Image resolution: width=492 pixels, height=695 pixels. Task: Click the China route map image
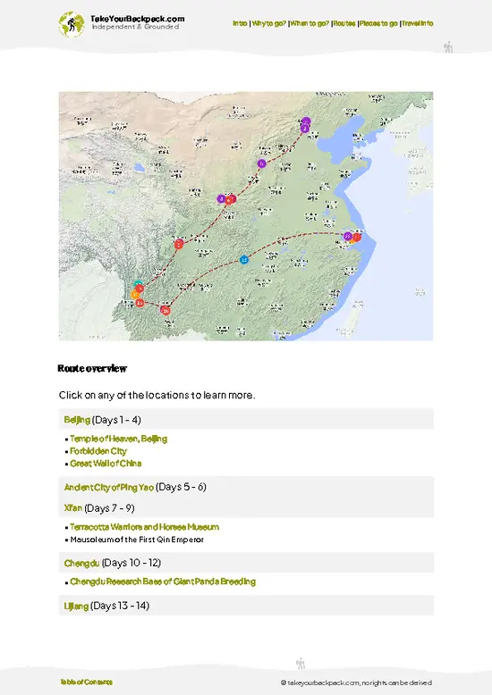[246, 216]
